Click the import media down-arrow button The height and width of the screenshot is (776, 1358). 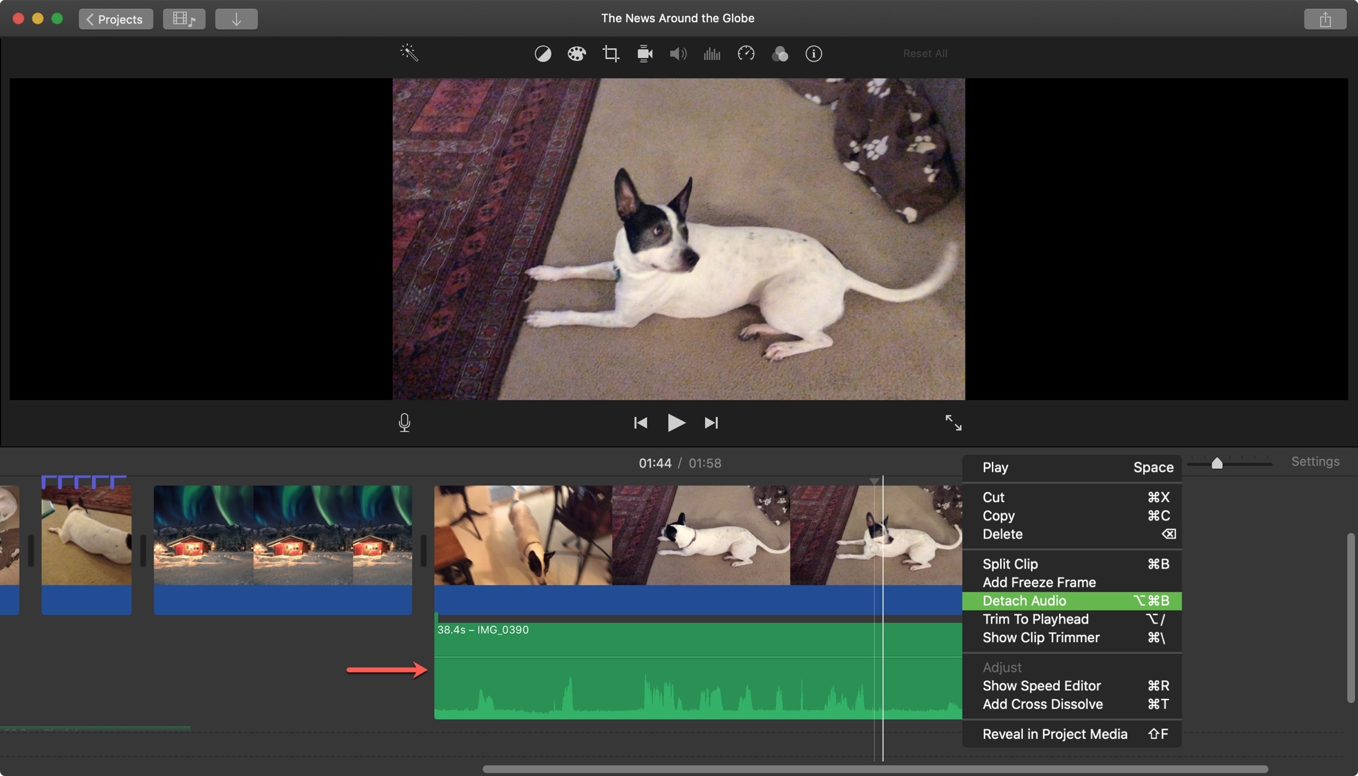click(236, 19)
